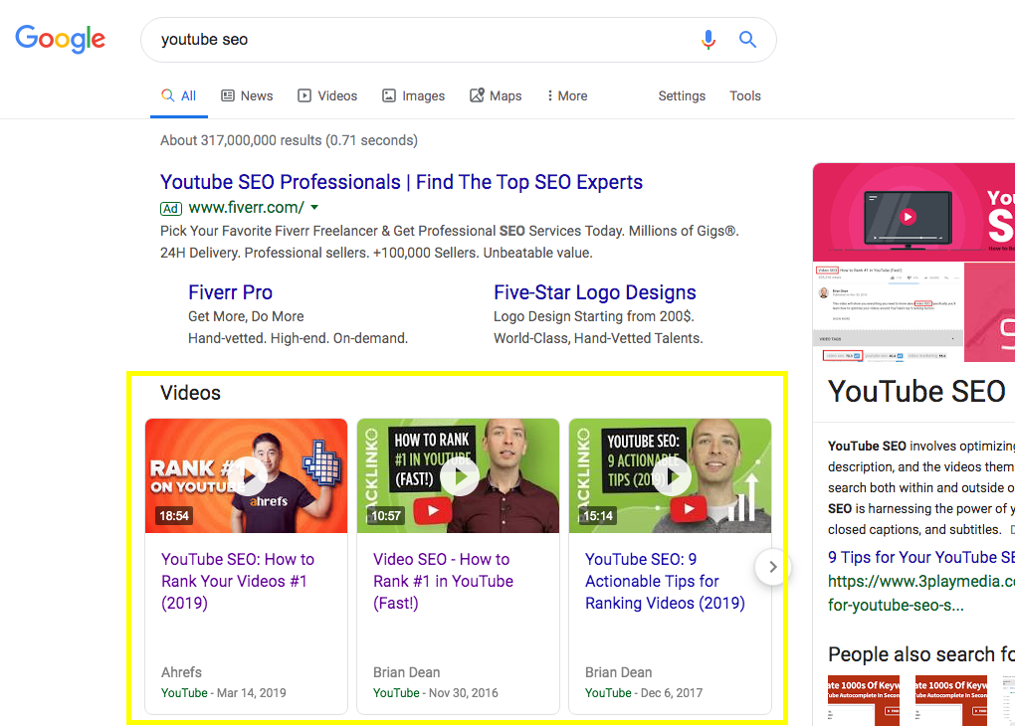
Task: Open YouTube SEO: How to Rank Your Videos #1 link
Action: [238, 581]
